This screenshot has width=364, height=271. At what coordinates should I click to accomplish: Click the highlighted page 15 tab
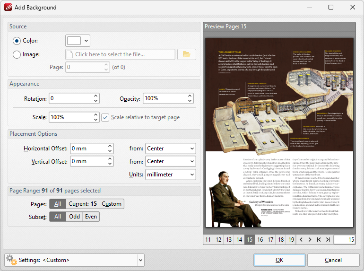tap(250, 240)
